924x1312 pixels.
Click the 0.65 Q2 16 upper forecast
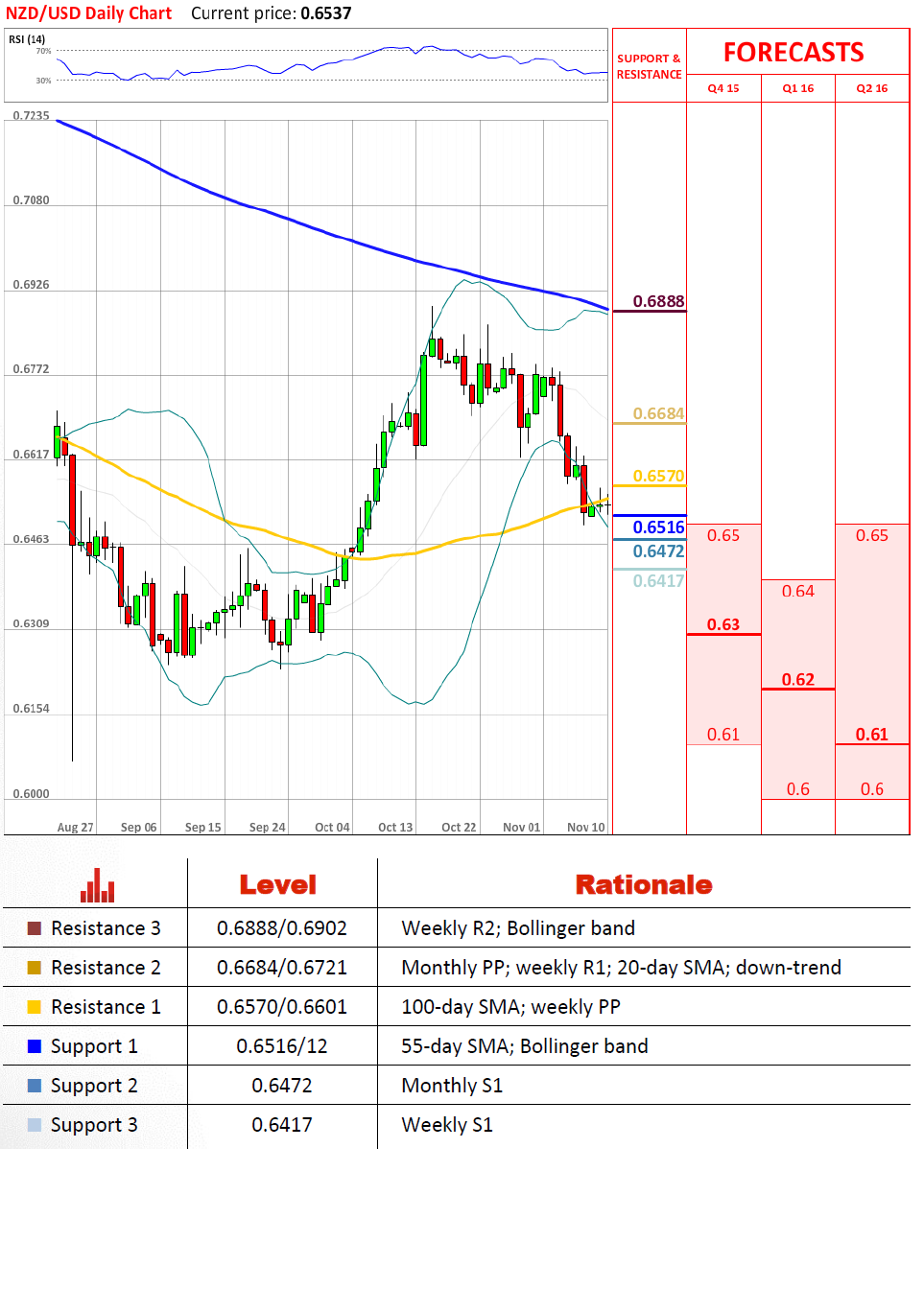(872, 535)
